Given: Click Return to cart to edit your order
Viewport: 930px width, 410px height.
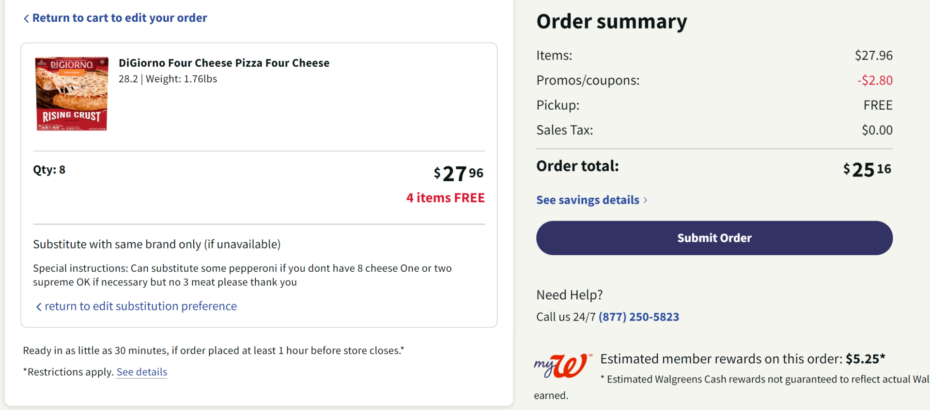Looking at the screenshot, I should pos(120,18).
